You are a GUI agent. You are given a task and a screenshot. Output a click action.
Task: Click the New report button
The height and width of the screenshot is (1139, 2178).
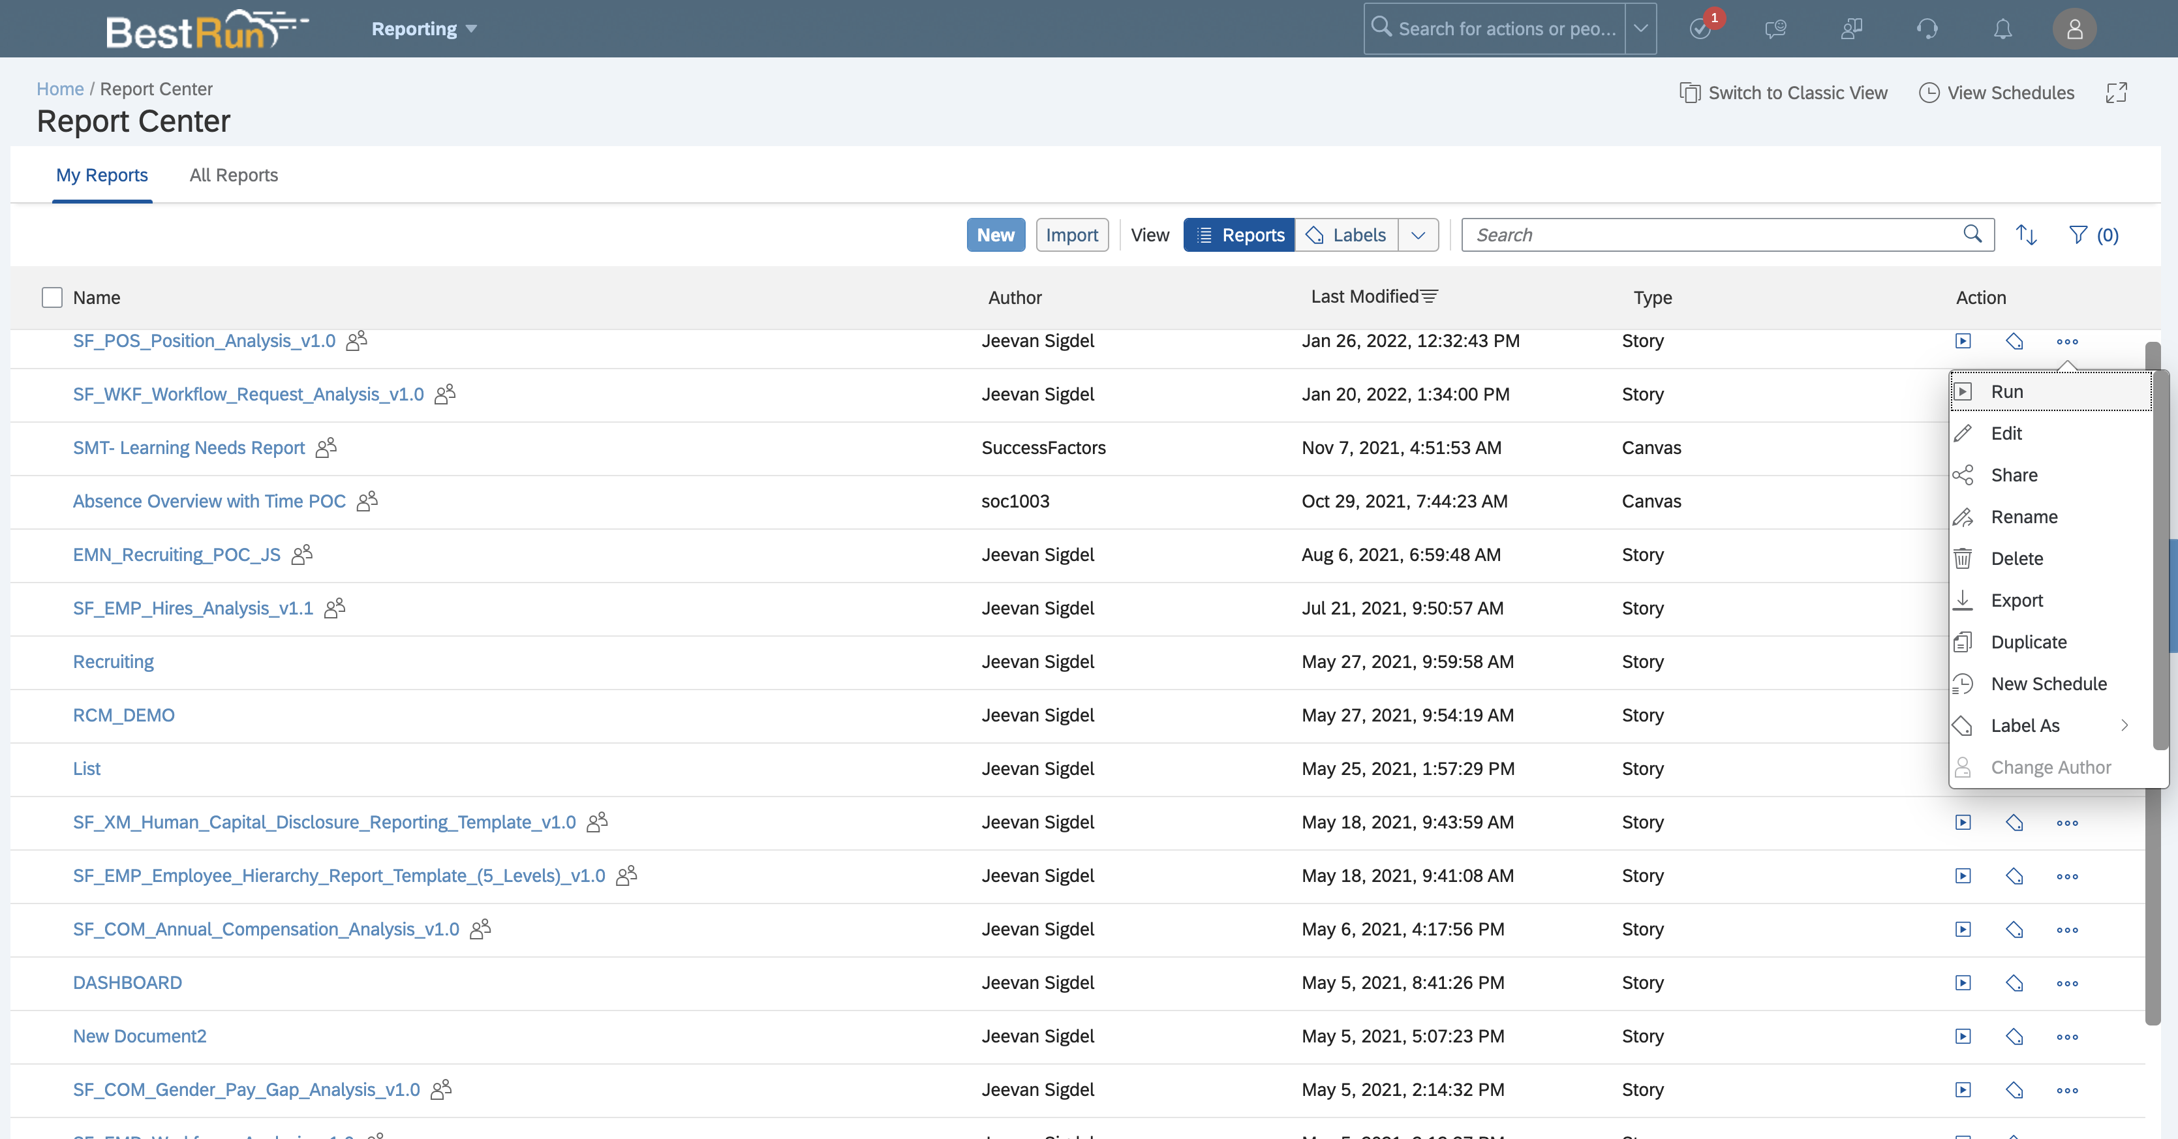pyautogui.click(x=995, y=234)
